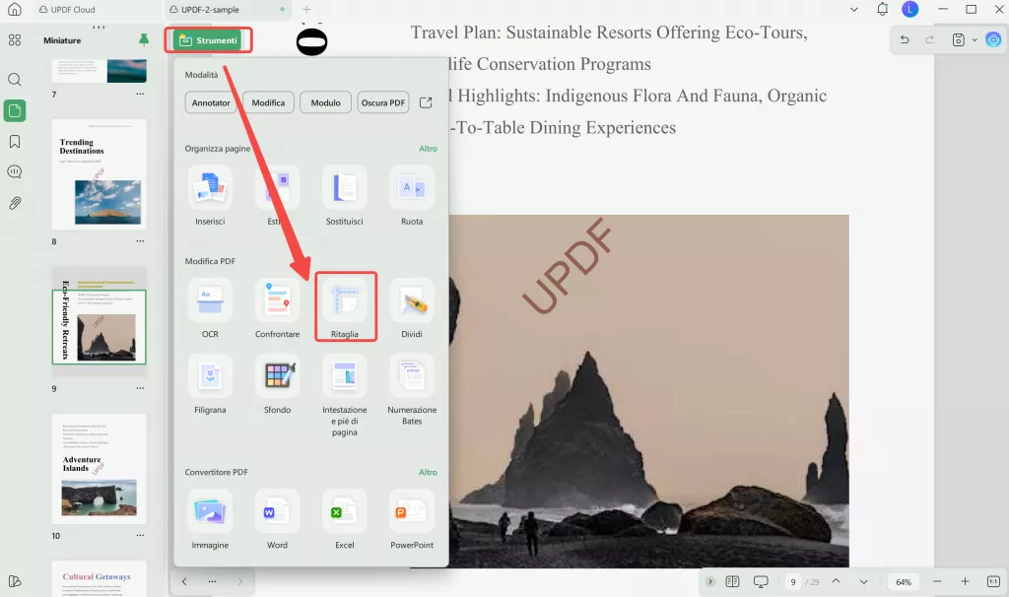Open the 64% zoom level box
Image resolution: width=1009 pixels, height=597 pixels.
coord(904,581)
